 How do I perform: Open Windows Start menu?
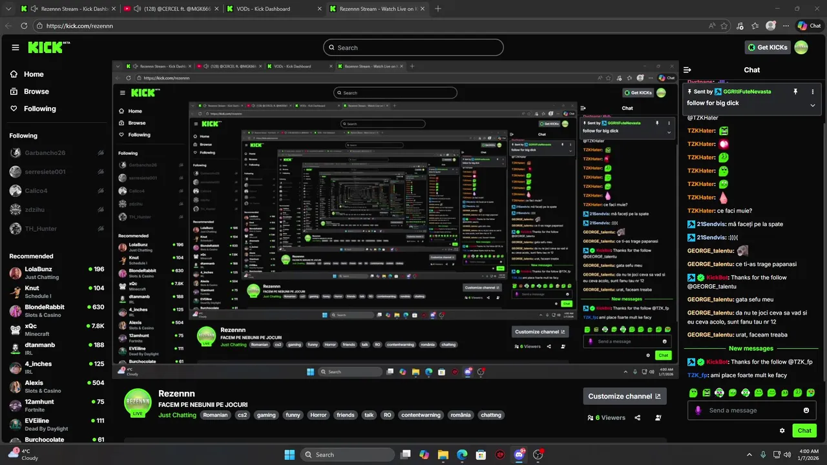pyautogui.click(x=289, y=455)
